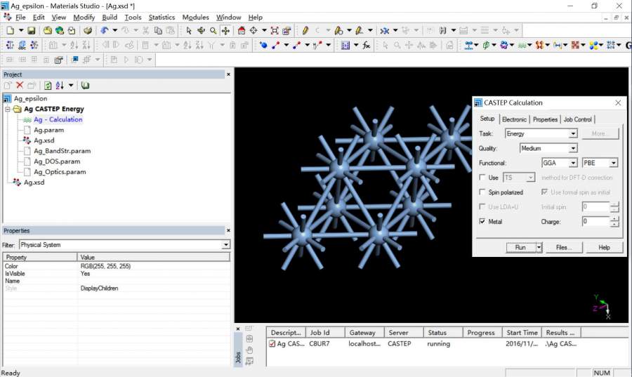
Task: Toggle the Spin polarized checkbox
Action: (482, 192)
